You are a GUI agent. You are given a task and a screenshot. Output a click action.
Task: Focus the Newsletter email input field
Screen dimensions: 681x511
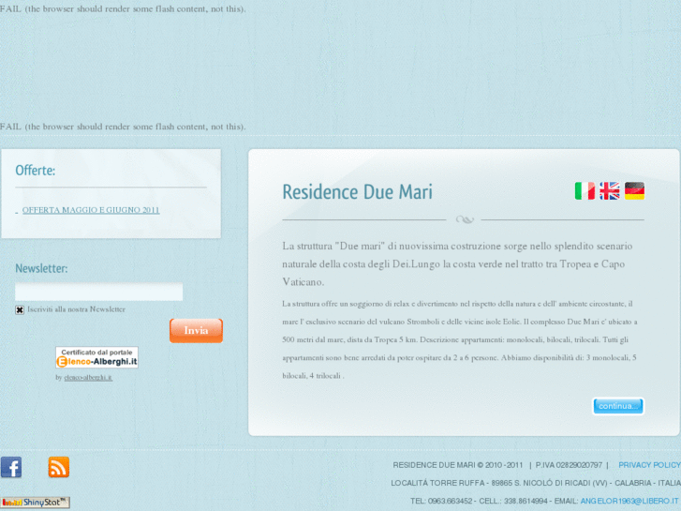point(99,292)
